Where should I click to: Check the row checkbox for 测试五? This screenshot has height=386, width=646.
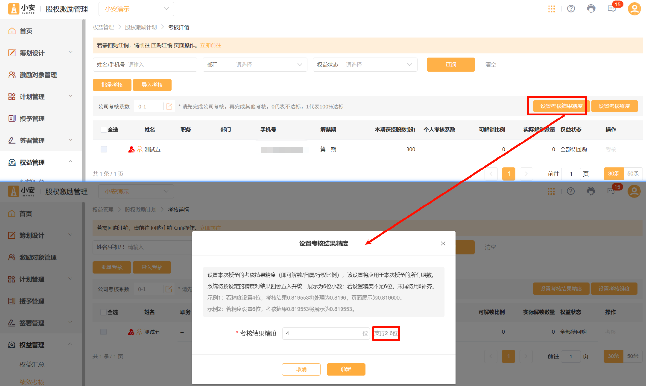[x=104, y=149]
